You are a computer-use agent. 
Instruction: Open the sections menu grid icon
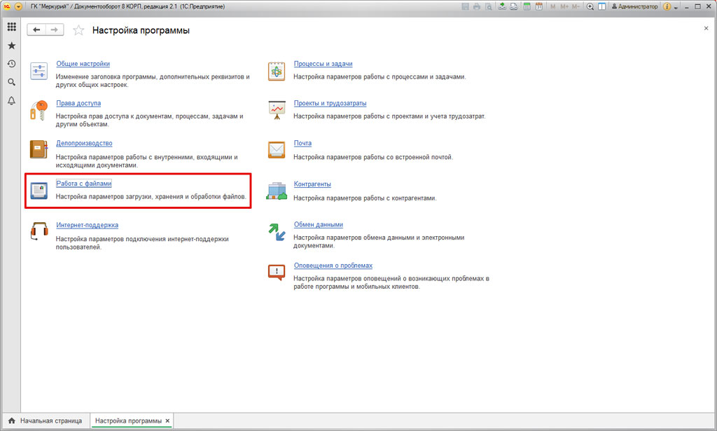click(11, 27)
